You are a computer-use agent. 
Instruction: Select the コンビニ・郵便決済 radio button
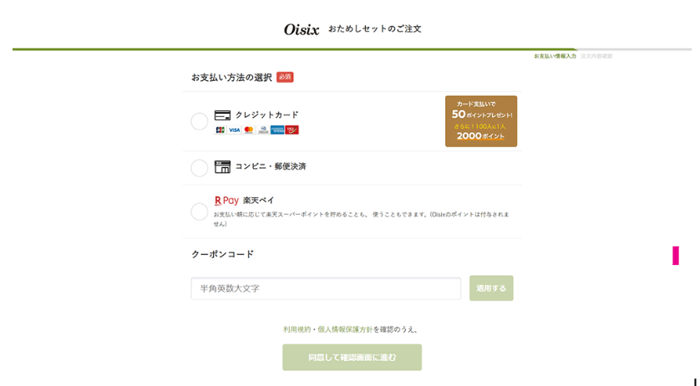tap(199, 168)
